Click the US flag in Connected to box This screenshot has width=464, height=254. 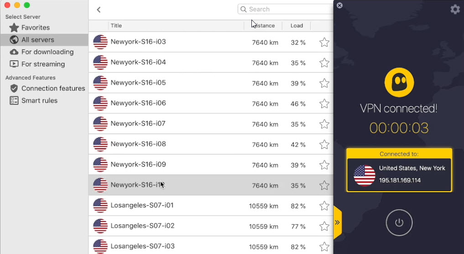(364, 176)
